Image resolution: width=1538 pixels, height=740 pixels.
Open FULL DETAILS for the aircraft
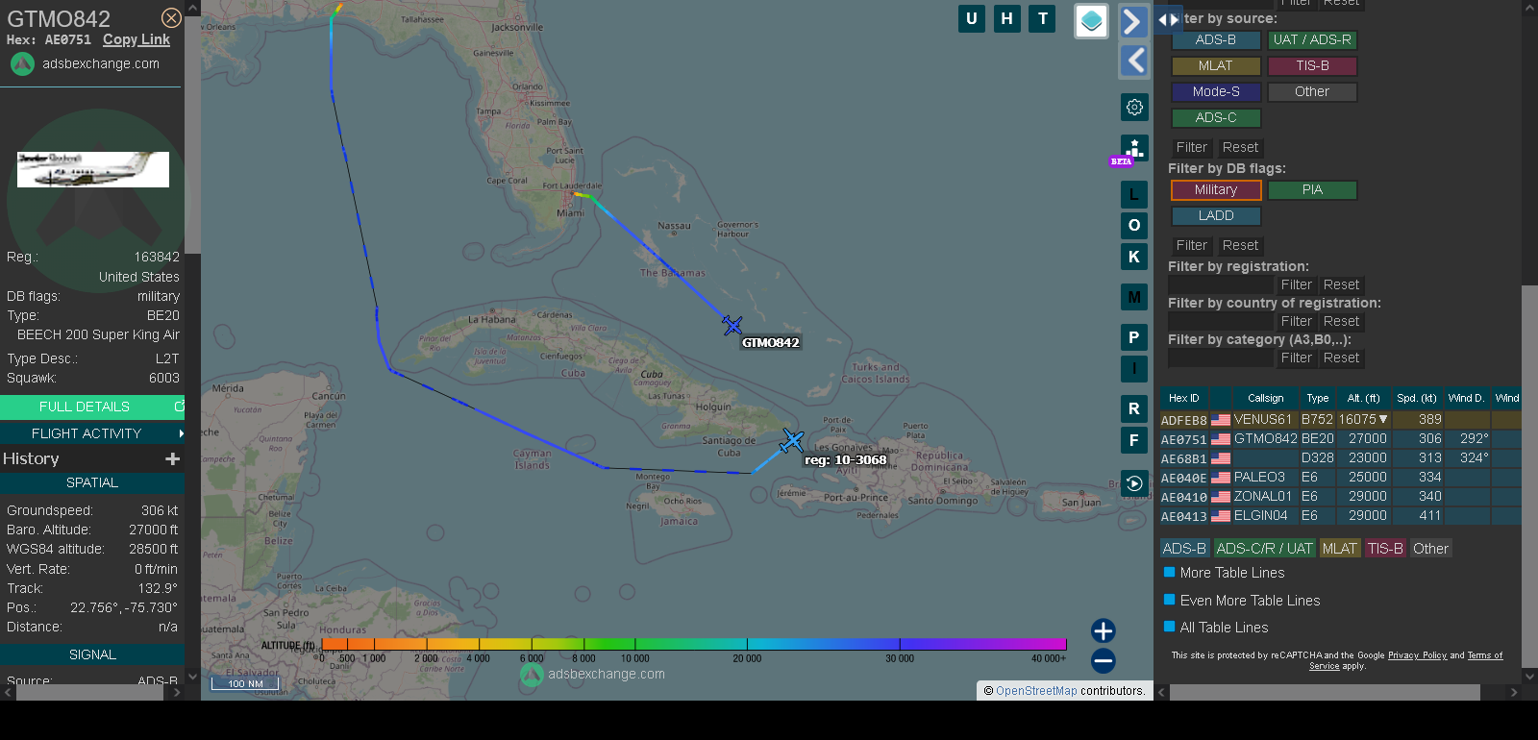click(x=85, y=407)
